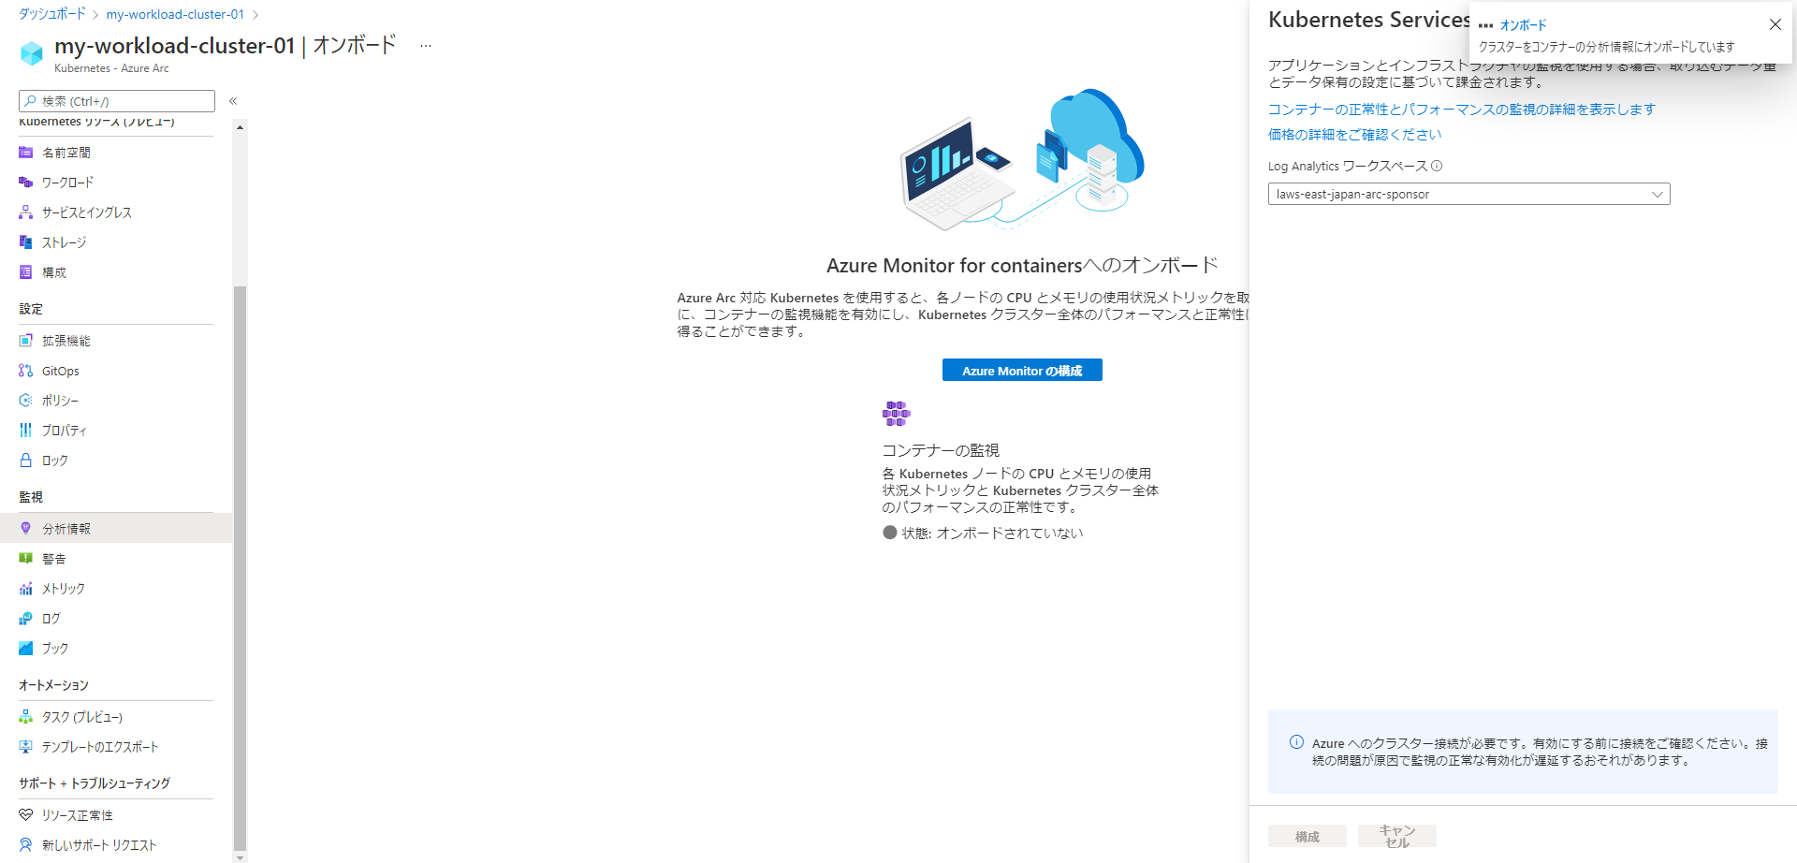The width and height of the screenshot is (1797, 863).
Task: Click the sidebar search box
Action: click(x=117, y=101)
